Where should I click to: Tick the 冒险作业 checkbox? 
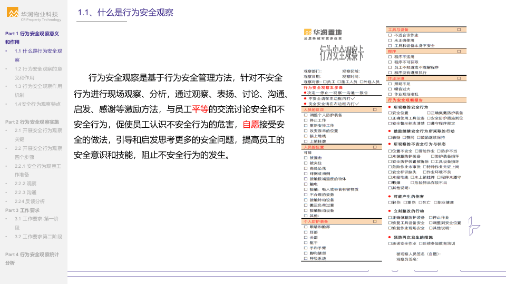416,151
